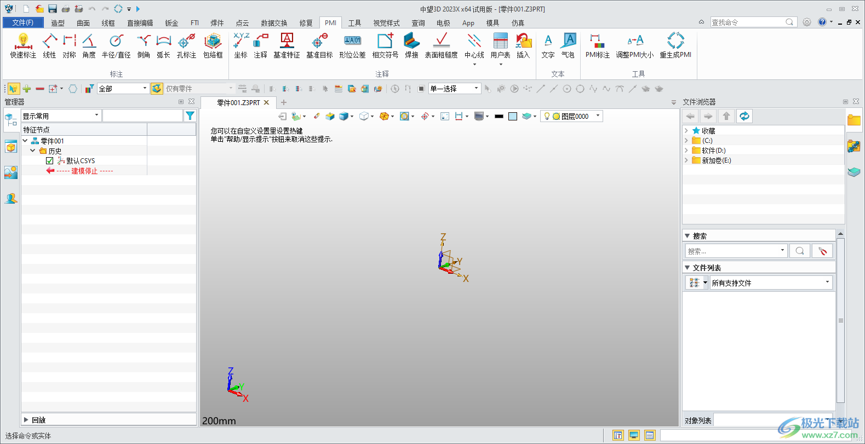Select the 新加卷(E:) drive item
Screen dimensions: 865x444
[x=717, y=160]
